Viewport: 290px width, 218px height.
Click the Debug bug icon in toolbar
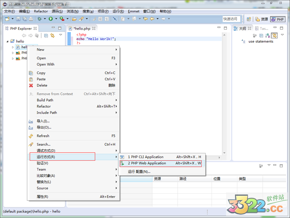pos(40,19)
